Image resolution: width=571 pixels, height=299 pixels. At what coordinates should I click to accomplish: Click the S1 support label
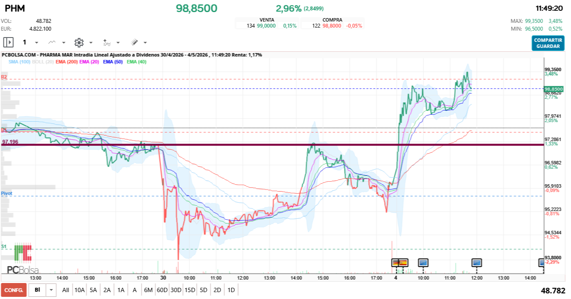(4, 246)
